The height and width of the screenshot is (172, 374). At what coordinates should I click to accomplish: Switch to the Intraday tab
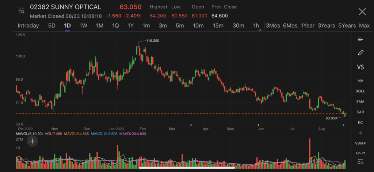tap(28, 26)
